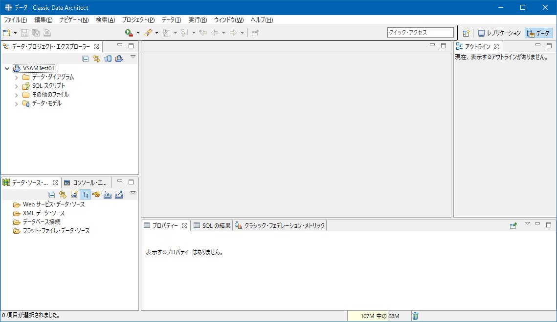Click the Last Edit Location icon
Viewport: 557px width, 322px height.
[x=203, y=33]
